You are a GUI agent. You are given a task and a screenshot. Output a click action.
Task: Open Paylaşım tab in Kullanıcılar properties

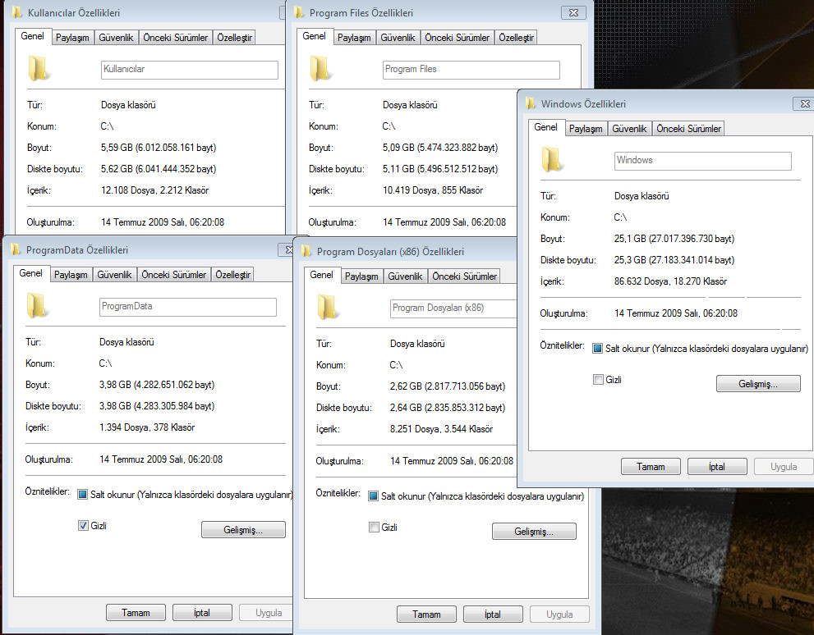click(x=72, y=38)
